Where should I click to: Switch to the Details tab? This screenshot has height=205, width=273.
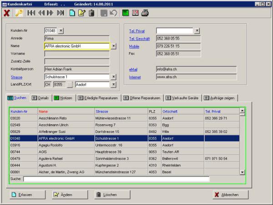coord(40,98)
